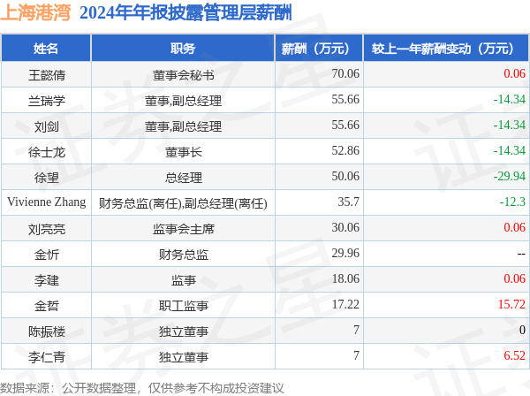Image resolution: width=530 pixels, height=396 pixels.
Task: Click salary 7 in 陈振楼 row
Action: (x=356, y=331)
